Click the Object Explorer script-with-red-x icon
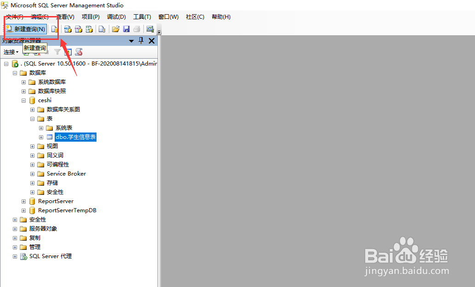 coord(79,52)
